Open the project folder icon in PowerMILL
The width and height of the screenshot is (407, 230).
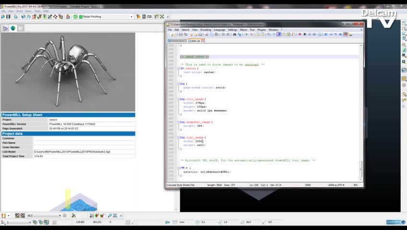click(3, 16)
